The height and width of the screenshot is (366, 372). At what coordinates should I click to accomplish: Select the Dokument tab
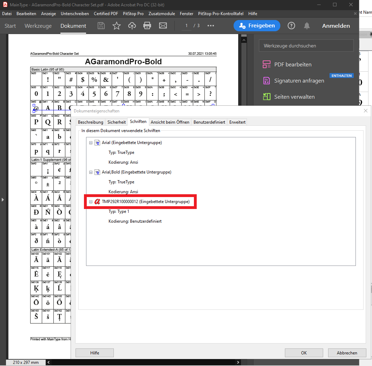pos(73,26)
